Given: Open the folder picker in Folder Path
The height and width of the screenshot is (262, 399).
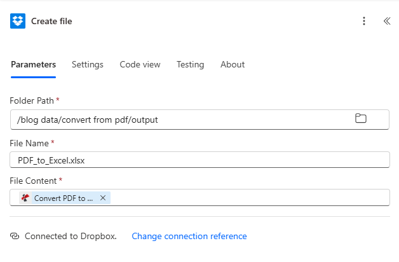Looking at the screenshot, I should point(360,118).
